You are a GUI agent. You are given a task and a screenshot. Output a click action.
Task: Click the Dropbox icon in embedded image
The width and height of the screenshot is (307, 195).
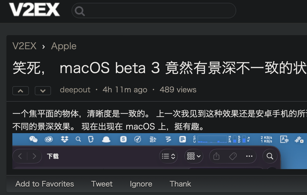tap(64, 139)
